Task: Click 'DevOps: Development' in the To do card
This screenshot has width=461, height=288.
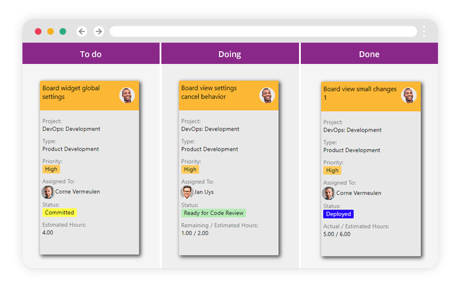Action: [x=71, y=129]
